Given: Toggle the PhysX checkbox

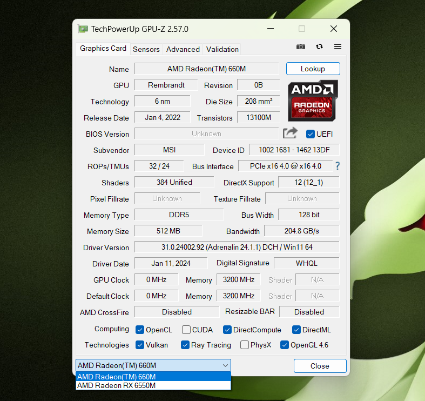Looking at the screenshot, I should (245, 345).
